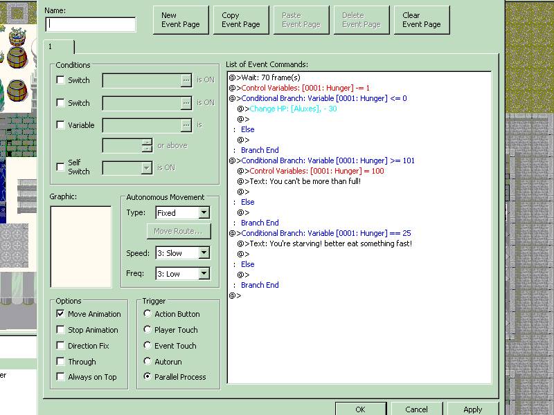Select the Parallel Process trigger
This screenshot has width=554, height=415.
click(x=148, y=377)
